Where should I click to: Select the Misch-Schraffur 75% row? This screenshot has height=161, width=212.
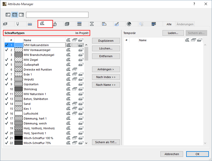tap(44, 143)
